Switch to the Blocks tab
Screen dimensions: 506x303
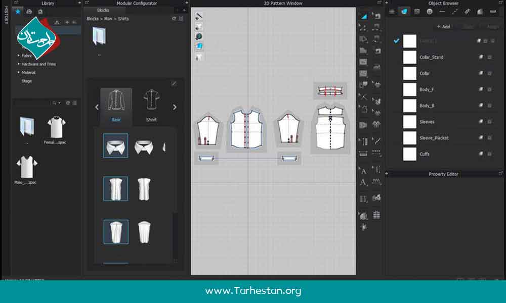click(103, 10)
